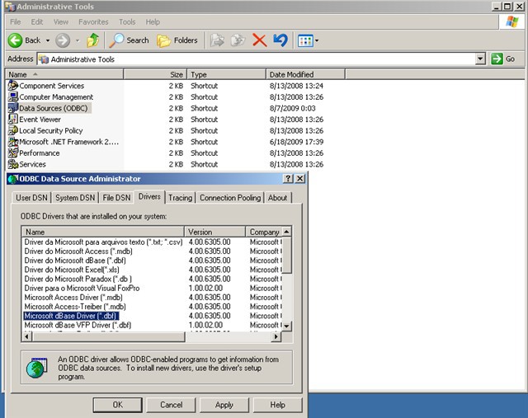Click the red Delete toolbar icon
This screenshot has width=528, height=418.
point(259,40)
